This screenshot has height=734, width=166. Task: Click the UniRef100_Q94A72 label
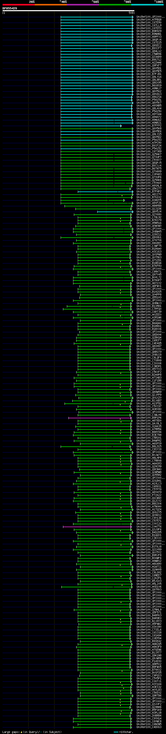[149, 117]
